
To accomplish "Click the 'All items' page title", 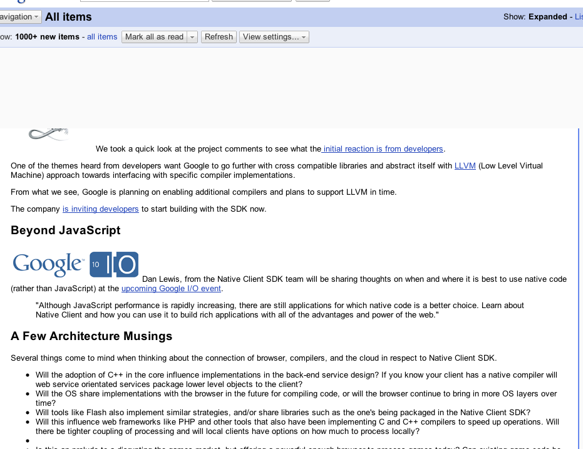I will [68, 17].
